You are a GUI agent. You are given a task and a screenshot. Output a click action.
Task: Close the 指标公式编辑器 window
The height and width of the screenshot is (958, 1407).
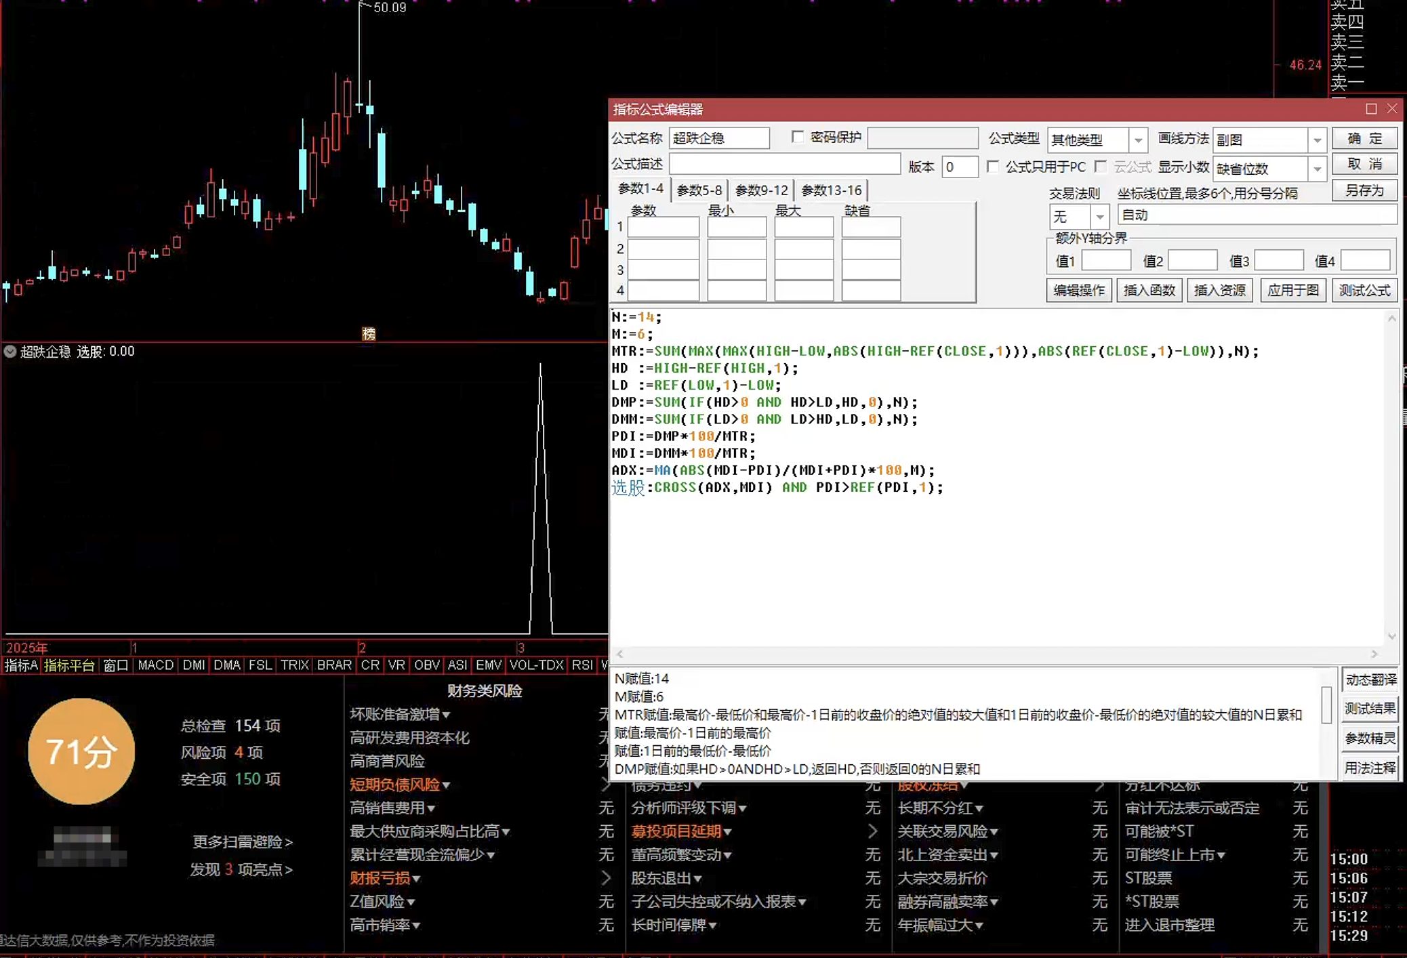pos(1392,109)
